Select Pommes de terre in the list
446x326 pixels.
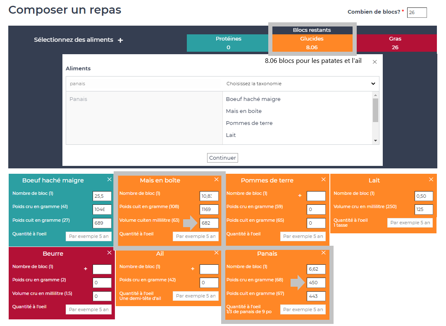[249, 123]
